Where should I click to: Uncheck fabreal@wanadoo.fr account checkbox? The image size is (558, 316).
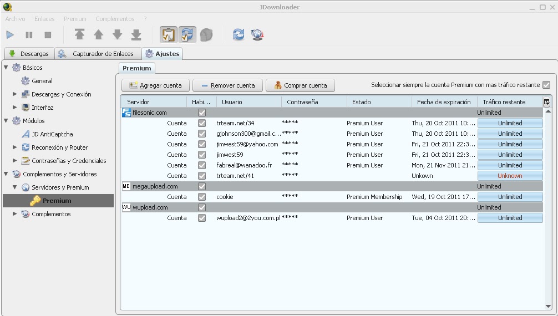tap(202, 165)
